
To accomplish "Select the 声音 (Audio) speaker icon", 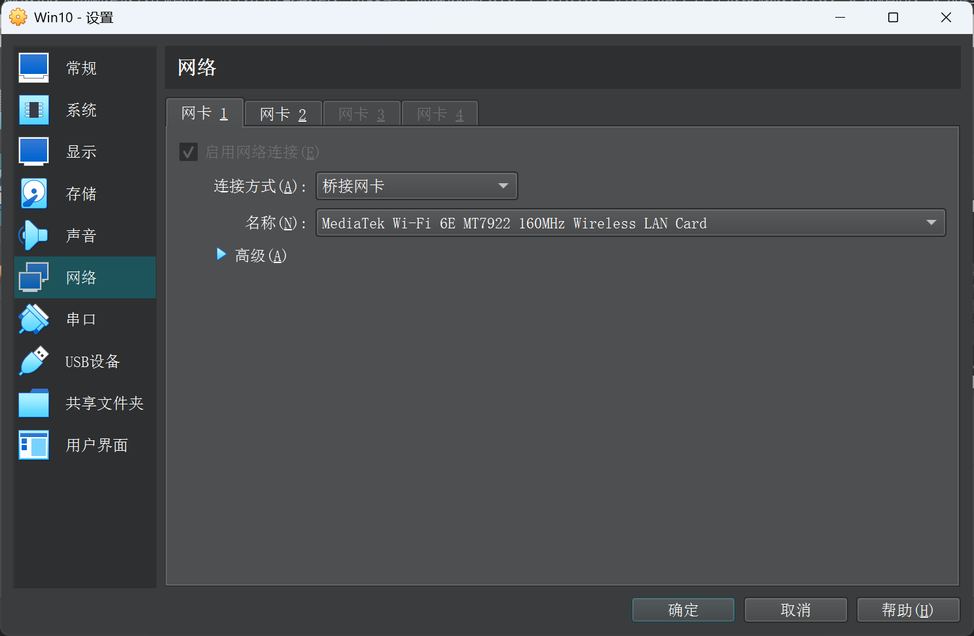I will tap(33, 236).
